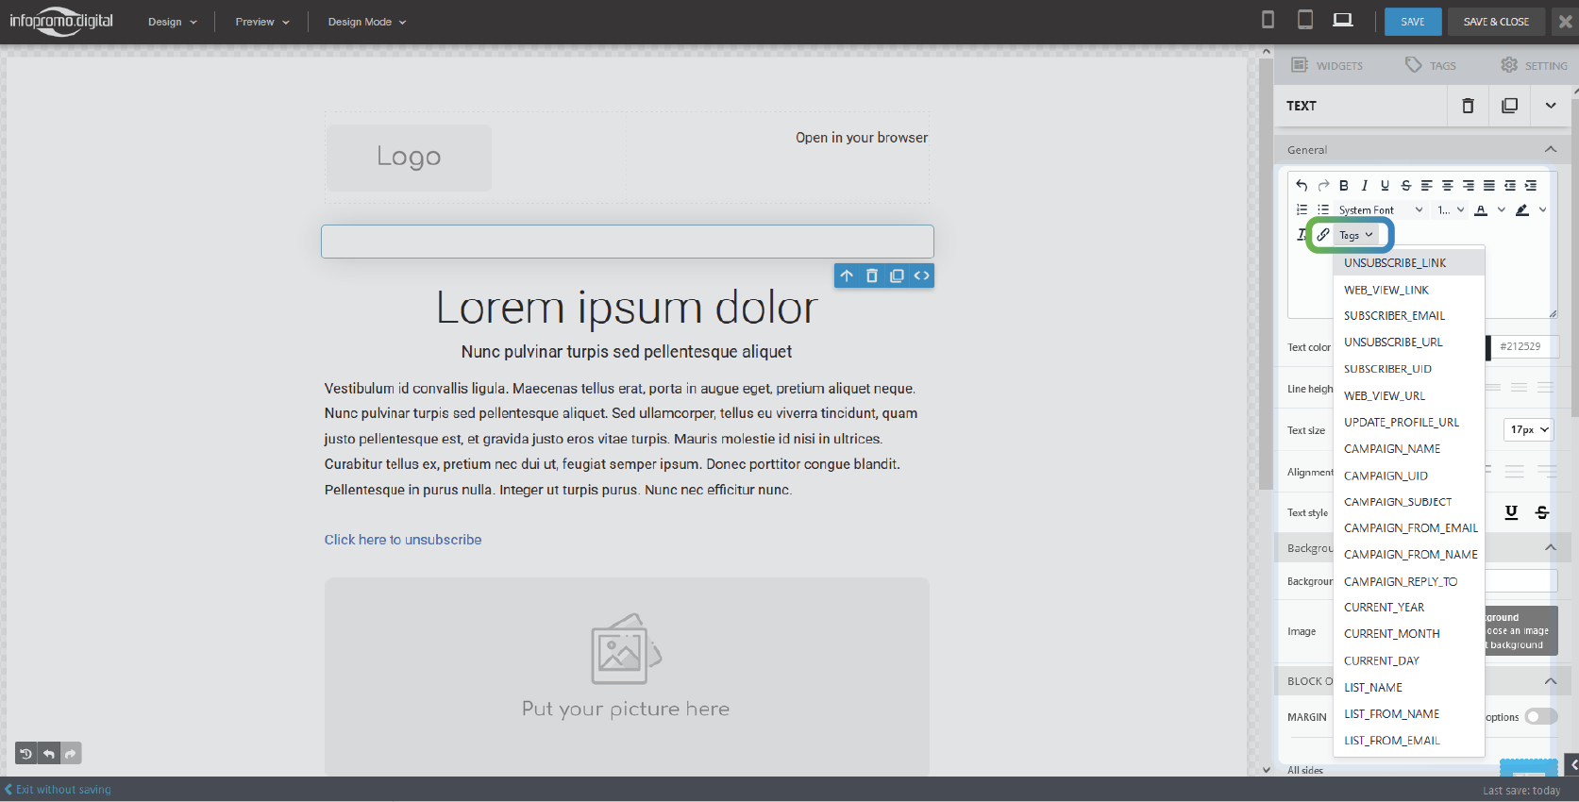This screenshot has width=1579, height=802.
Task: Apply underline in text editor toolbar
Action: click(1385, 185)
